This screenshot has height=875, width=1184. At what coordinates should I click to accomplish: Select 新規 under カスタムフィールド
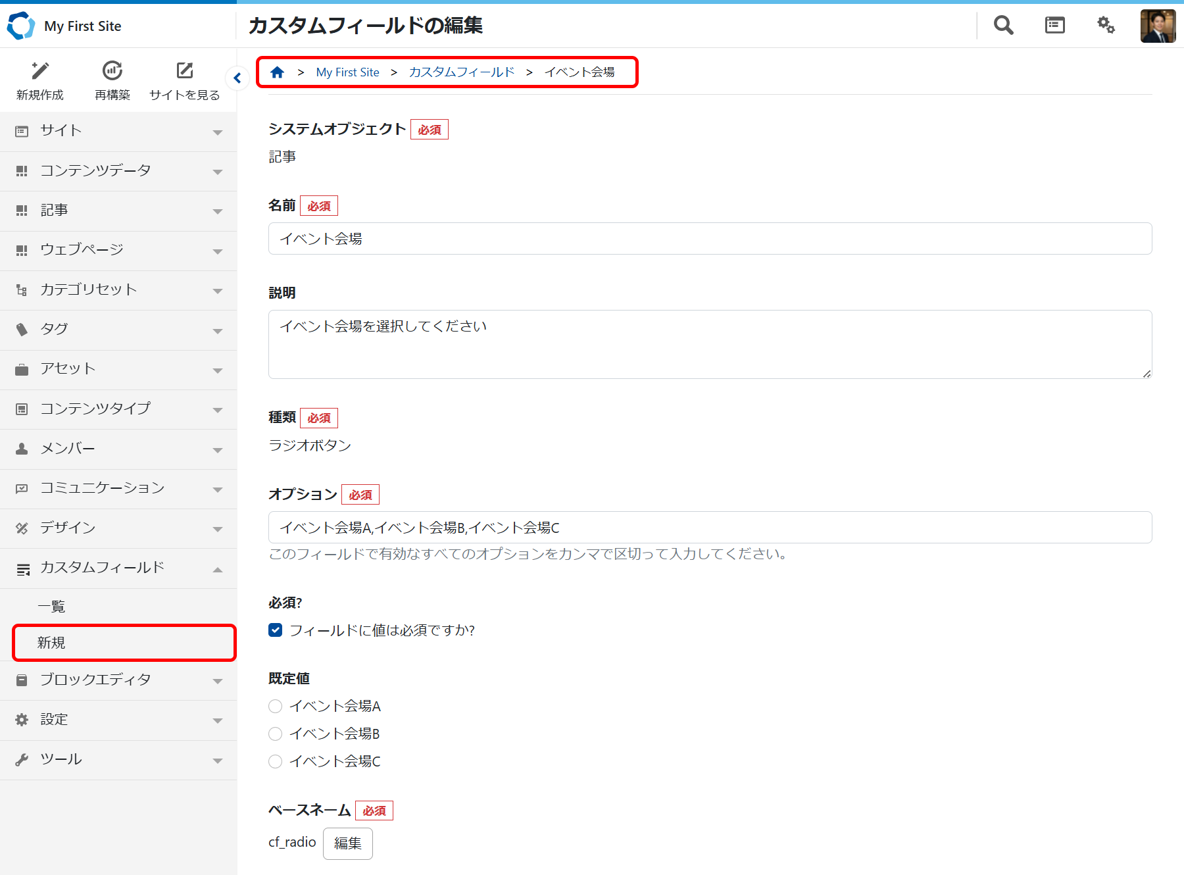click(x=51, y=643)
